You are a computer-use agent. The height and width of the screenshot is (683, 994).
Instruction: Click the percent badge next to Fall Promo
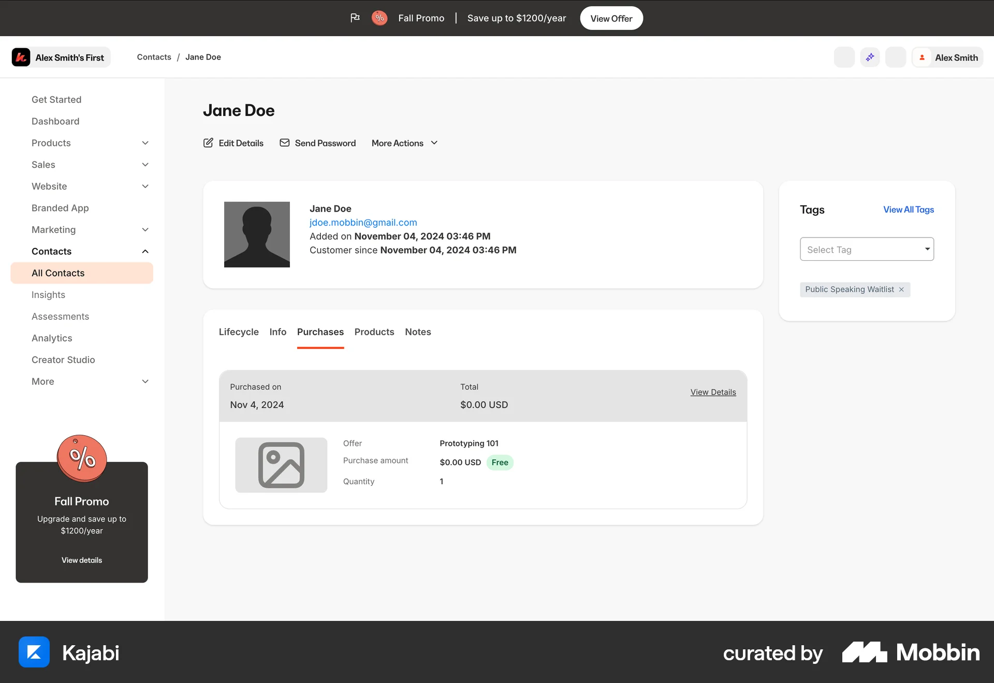coord(379,18)
